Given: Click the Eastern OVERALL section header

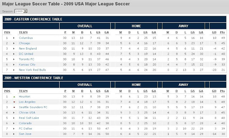Looking at the screenshot, I should coord(85,26).
